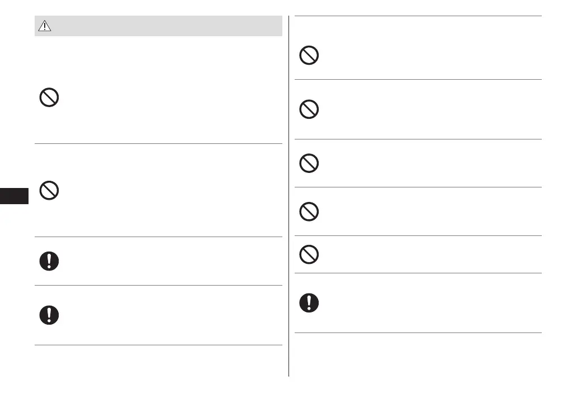Select the last prohibition icon in right column

309,254
